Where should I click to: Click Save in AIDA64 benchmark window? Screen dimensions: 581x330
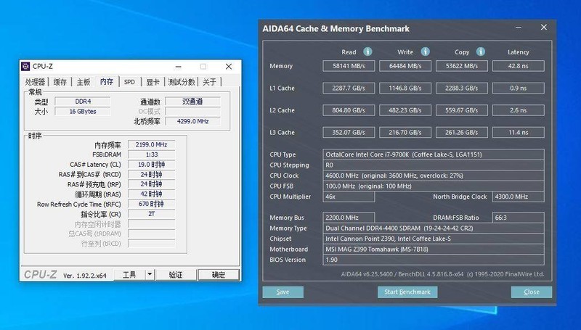[x=283, y=292]
